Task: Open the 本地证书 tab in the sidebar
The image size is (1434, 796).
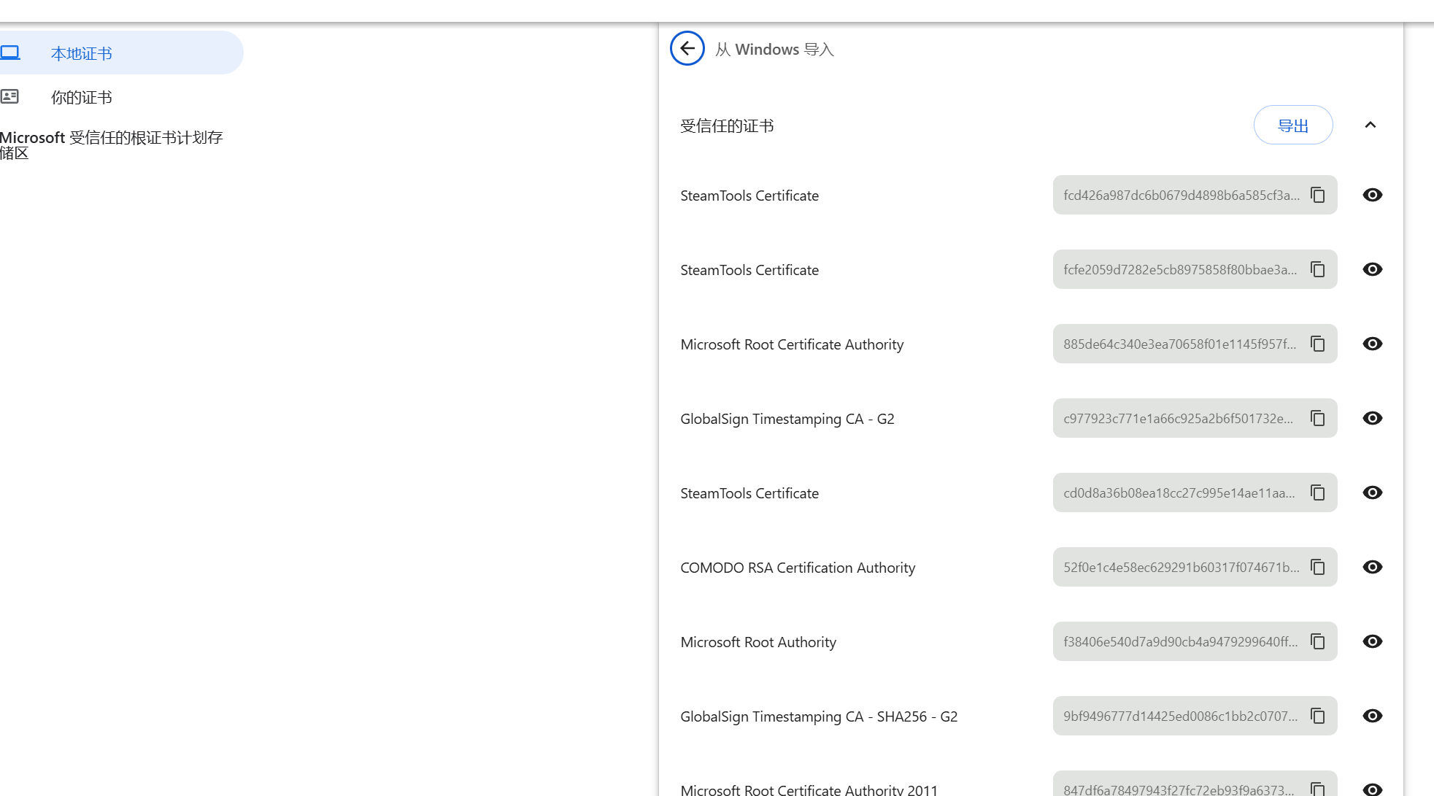Action: click(81, 53)
